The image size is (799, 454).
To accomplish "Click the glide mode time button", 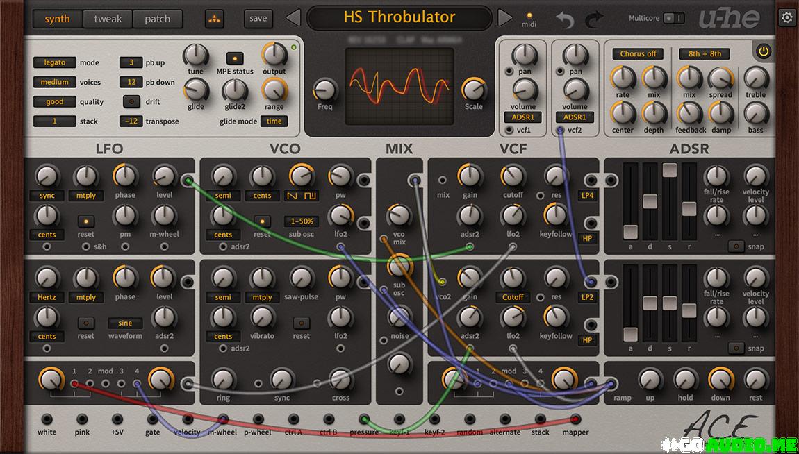I will click(274, 121).
